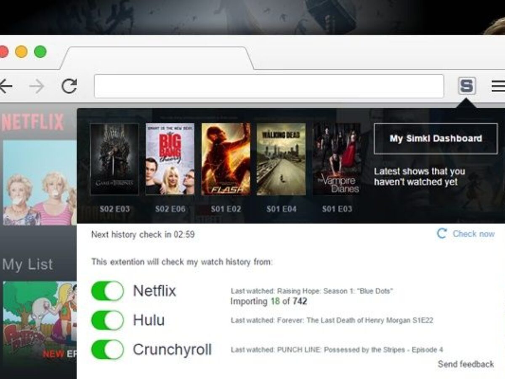The height and width of the screenshot is (379, 505).
Task: Select the open browser tab
Action: (157, 58)
